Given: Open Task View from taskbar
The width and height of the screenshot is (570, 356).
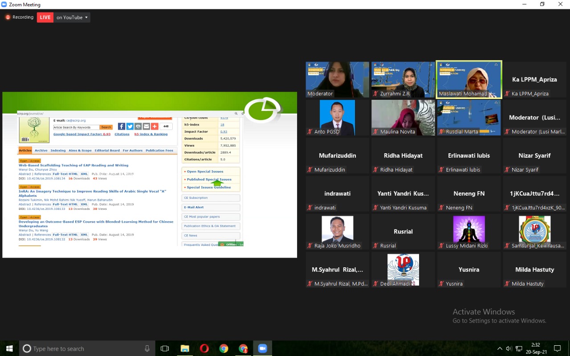Looking at the screenshot, I should pos(165,348).
